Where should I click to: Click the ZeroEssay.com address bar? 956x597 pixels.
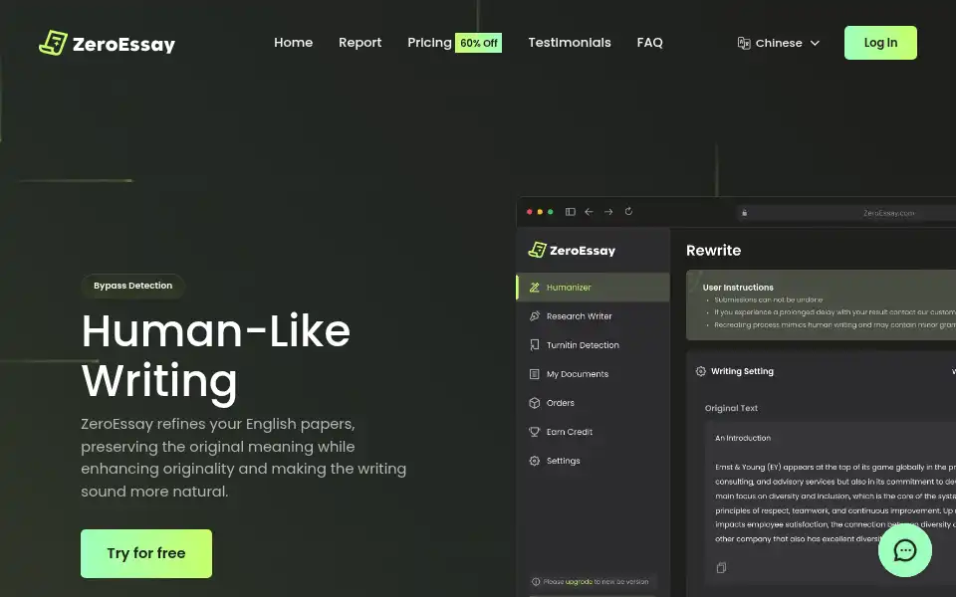847,213
